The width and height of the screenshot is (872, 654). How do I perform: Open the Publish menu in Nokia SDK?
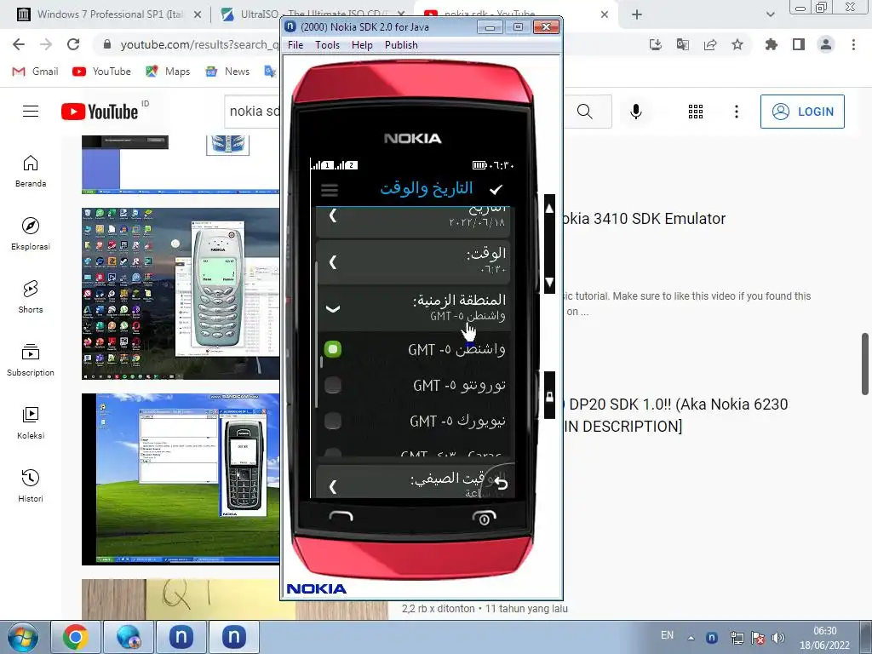point(401,45)
